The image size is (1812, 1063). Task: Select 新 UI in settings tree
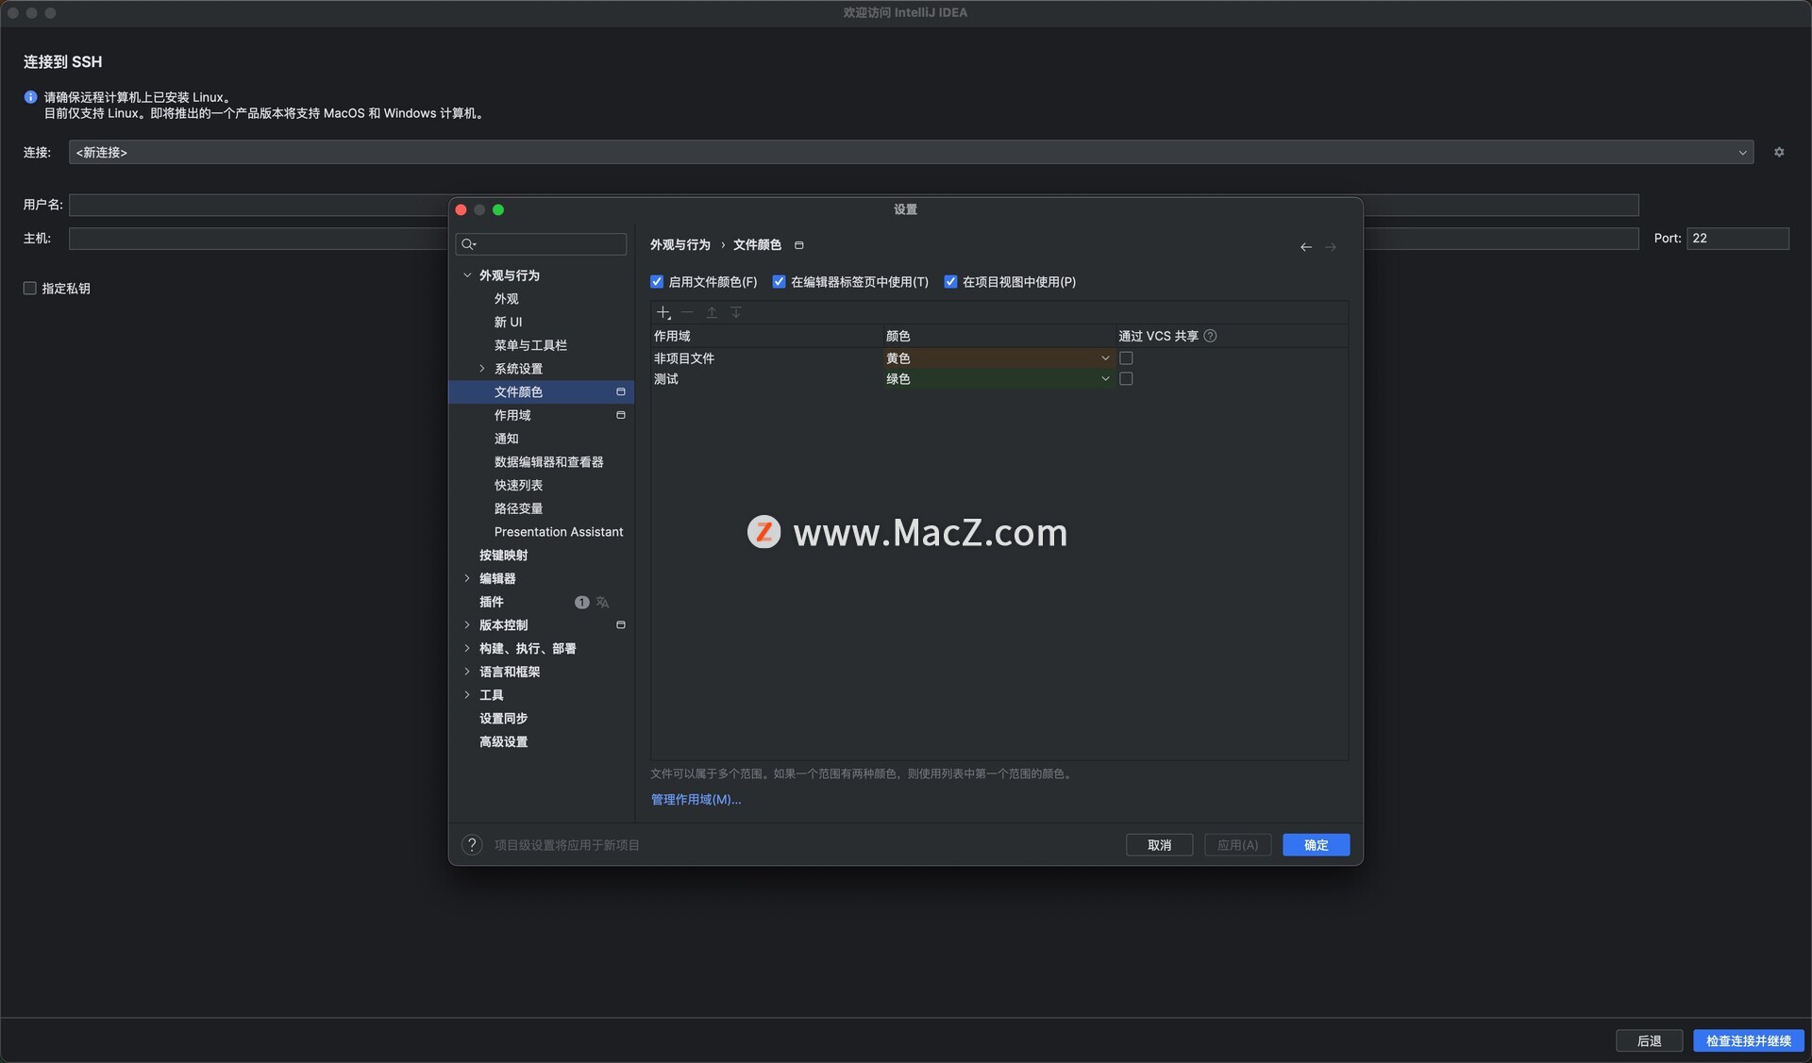pyautogui.click(x=508, y=323)
